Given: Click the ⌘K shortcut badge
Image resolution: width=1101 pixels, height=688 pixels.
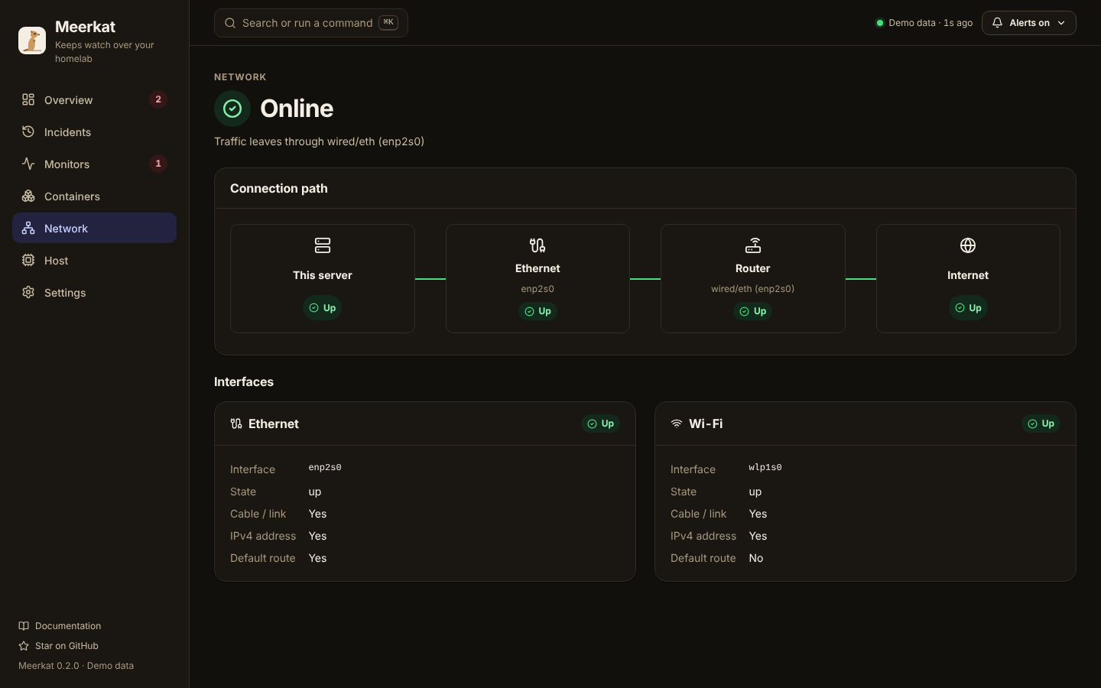Looking at the screenshot, I should pyautogui.click(x=388, y=23).
